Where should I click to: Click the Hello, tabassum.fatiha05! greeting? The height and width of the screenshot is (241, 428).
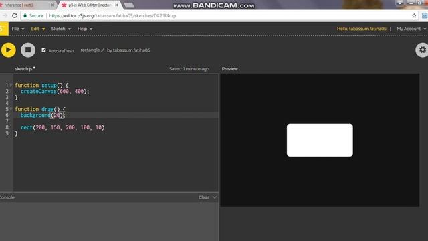(362, 29)
